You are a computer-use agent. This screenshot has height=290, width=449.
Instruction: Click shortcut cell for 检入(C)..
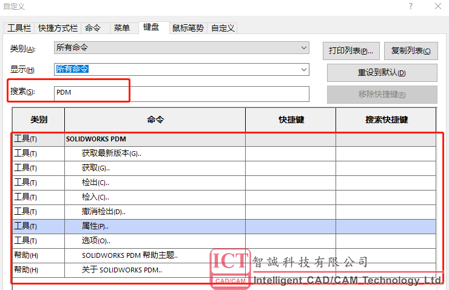[291, 198]
